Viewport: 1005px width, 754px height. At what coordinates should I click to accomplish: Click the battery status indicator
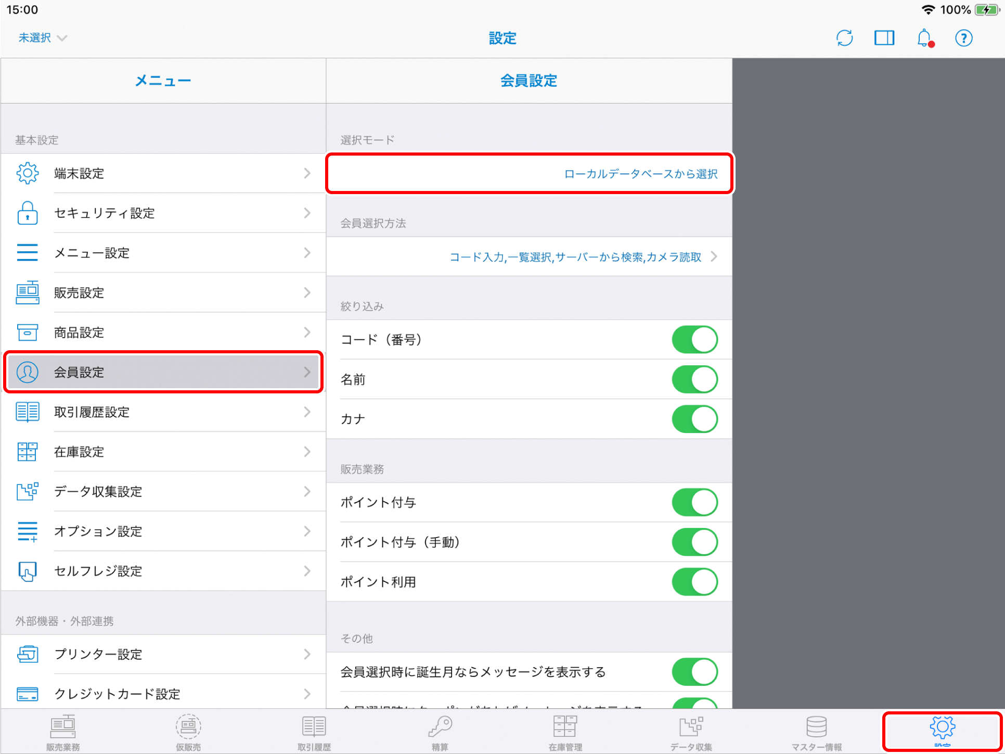986,10
